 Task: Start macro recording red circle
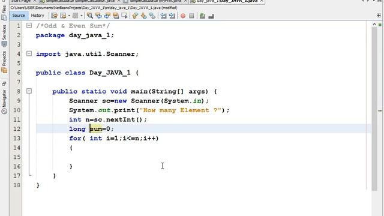pyautogui.click(x=183, y=16)
